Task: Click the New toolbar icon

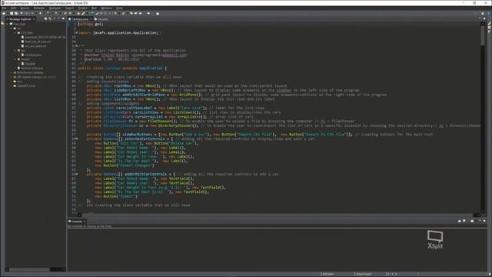Action: 4,14
